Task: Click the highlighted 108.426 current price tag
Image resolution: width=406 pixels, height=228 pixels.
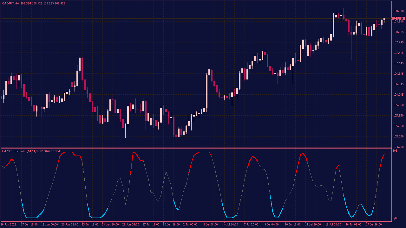Action: point(398,19)
